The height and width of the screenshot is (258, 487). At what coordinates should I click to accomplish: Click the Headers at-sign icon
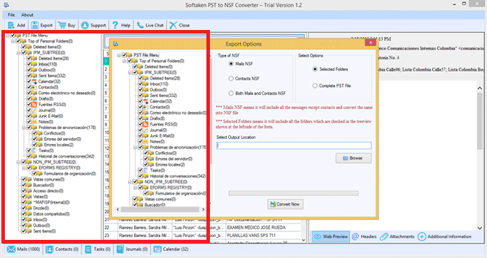click(355, 236)
